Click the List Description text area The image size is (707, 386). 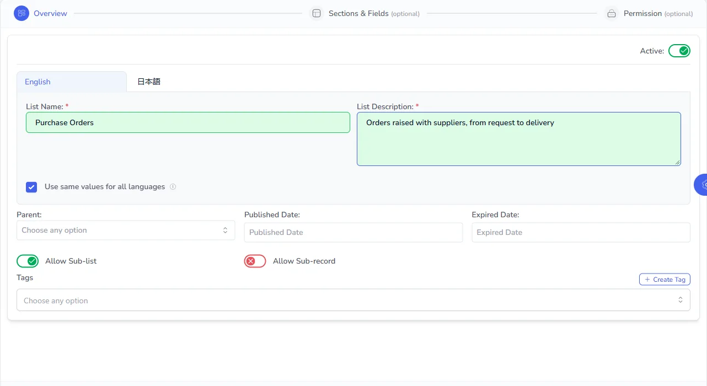(x=519, y=139)
